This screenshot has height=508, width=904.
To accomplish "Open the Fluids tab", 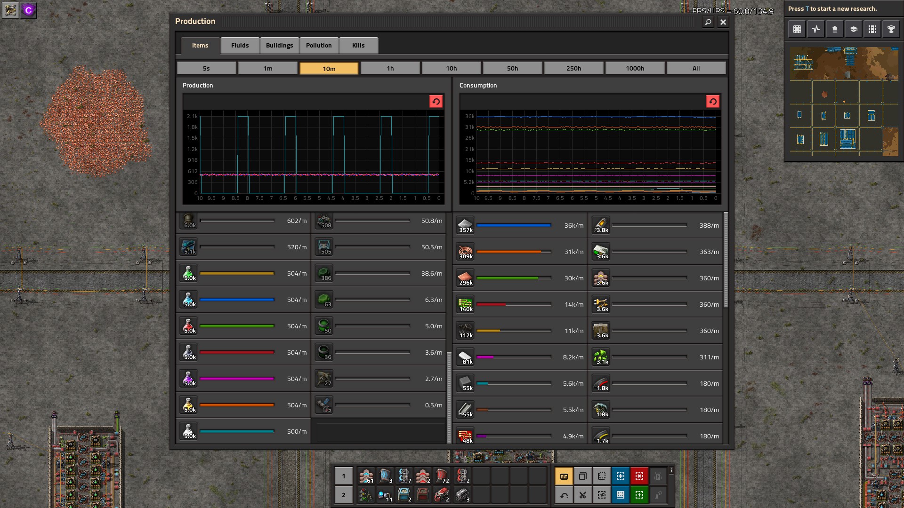I will [240, 46].
